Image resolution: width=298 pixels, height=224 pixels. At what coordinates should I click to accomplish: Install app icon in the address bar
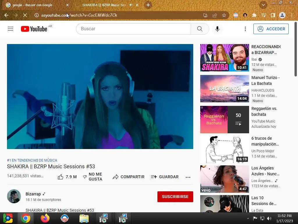[x=205, y=15]
